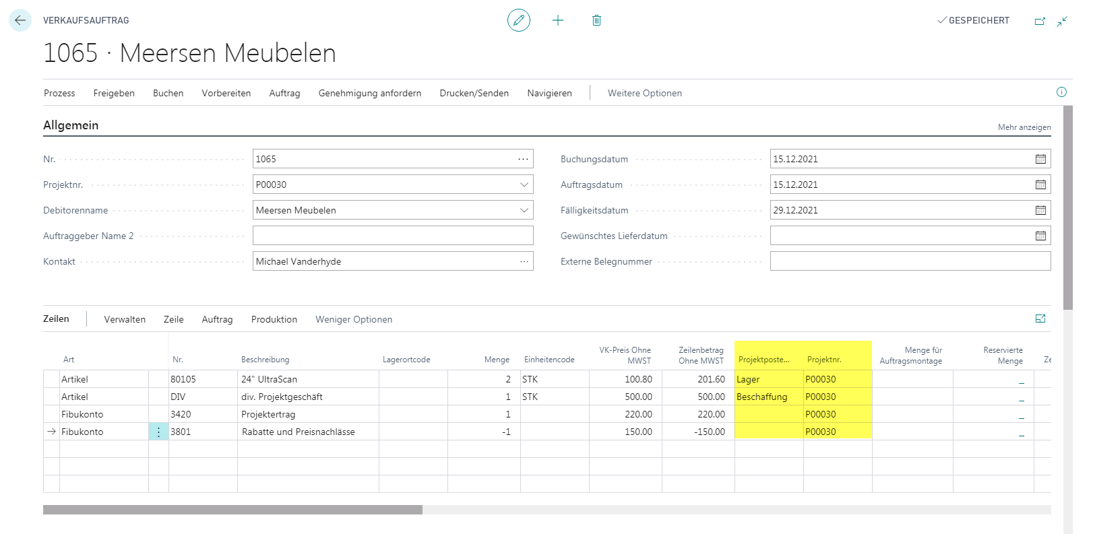Click the Kontakt field ellipsis button
The image size is (1093, 534).
[x=524, y=261]
